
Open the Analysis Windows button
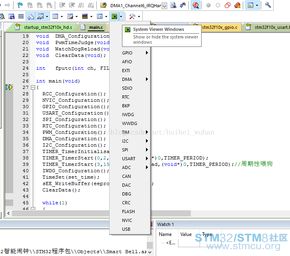coord(85,17)
